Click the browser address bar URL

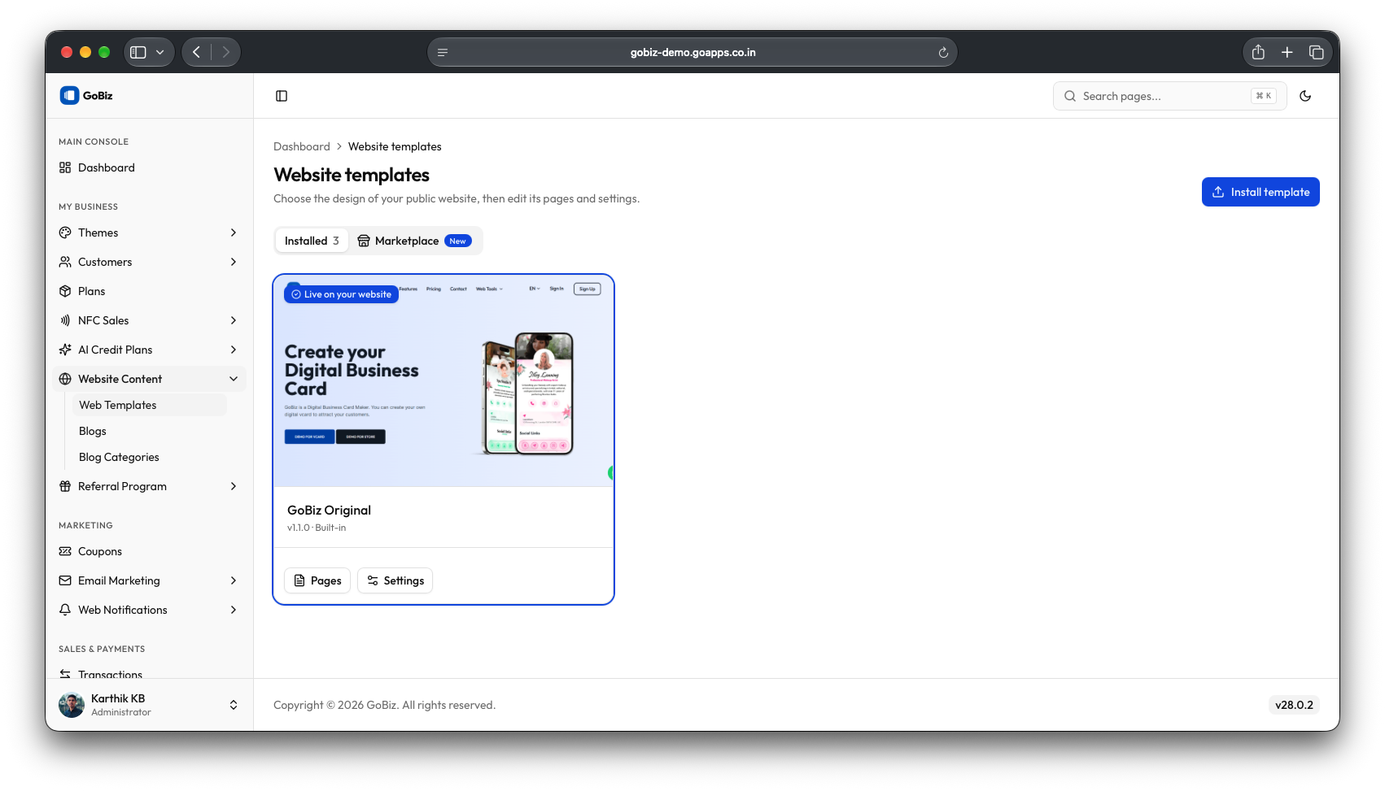point(692,52)
